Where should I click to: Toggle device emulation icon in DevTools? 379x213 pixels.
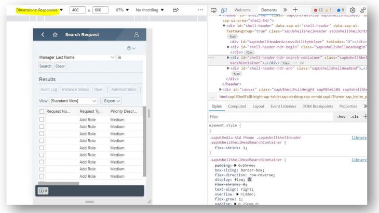[x=224, y=10]
